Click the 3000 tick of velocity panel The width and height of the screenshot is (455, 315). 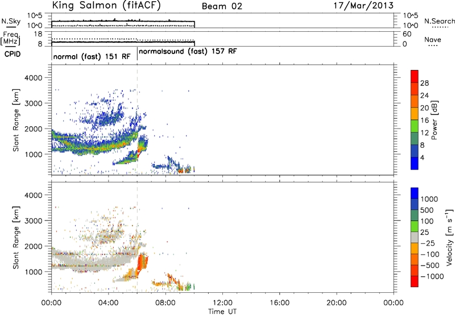[34, 221]
